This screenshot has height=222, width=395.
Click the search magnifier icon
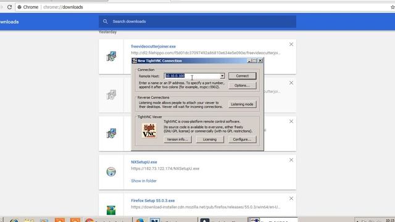tap(106, 22)
